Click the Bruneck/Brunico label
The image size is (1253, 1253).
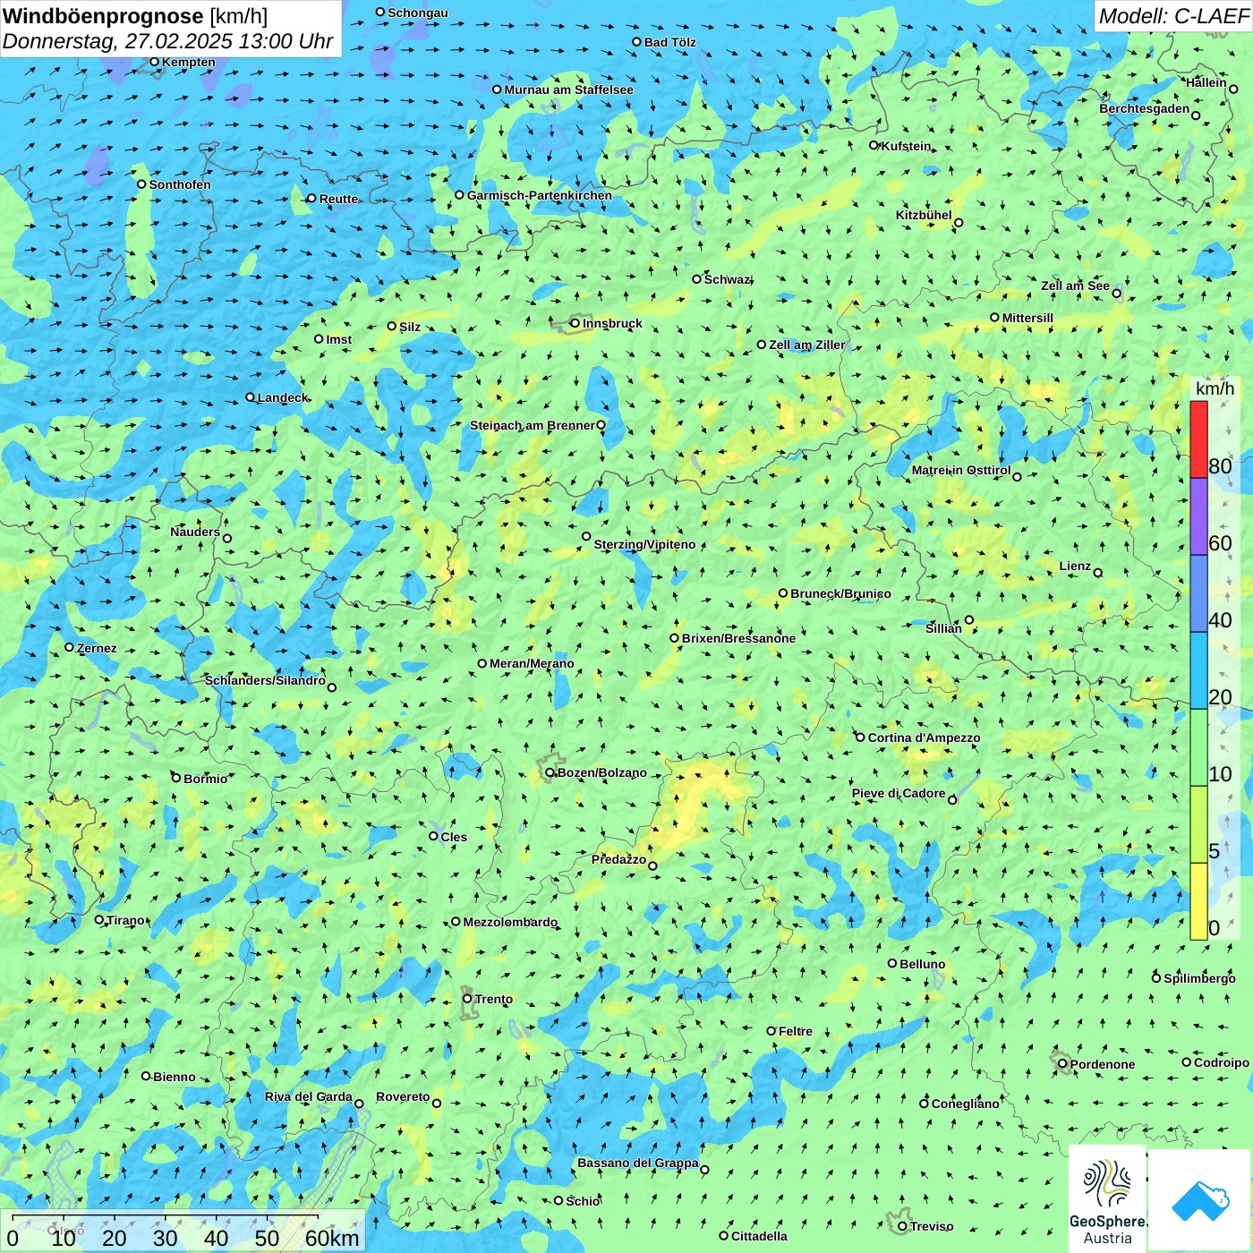tap(840, 593)
